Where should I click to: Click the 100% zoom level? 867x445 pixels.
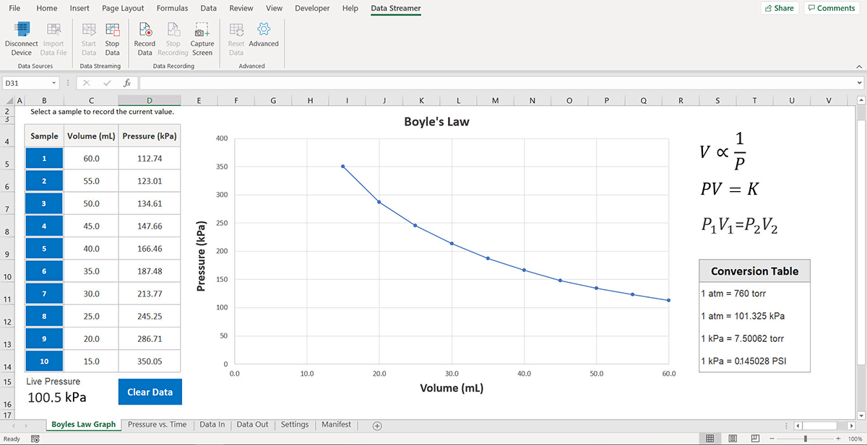tap(855, 439)
